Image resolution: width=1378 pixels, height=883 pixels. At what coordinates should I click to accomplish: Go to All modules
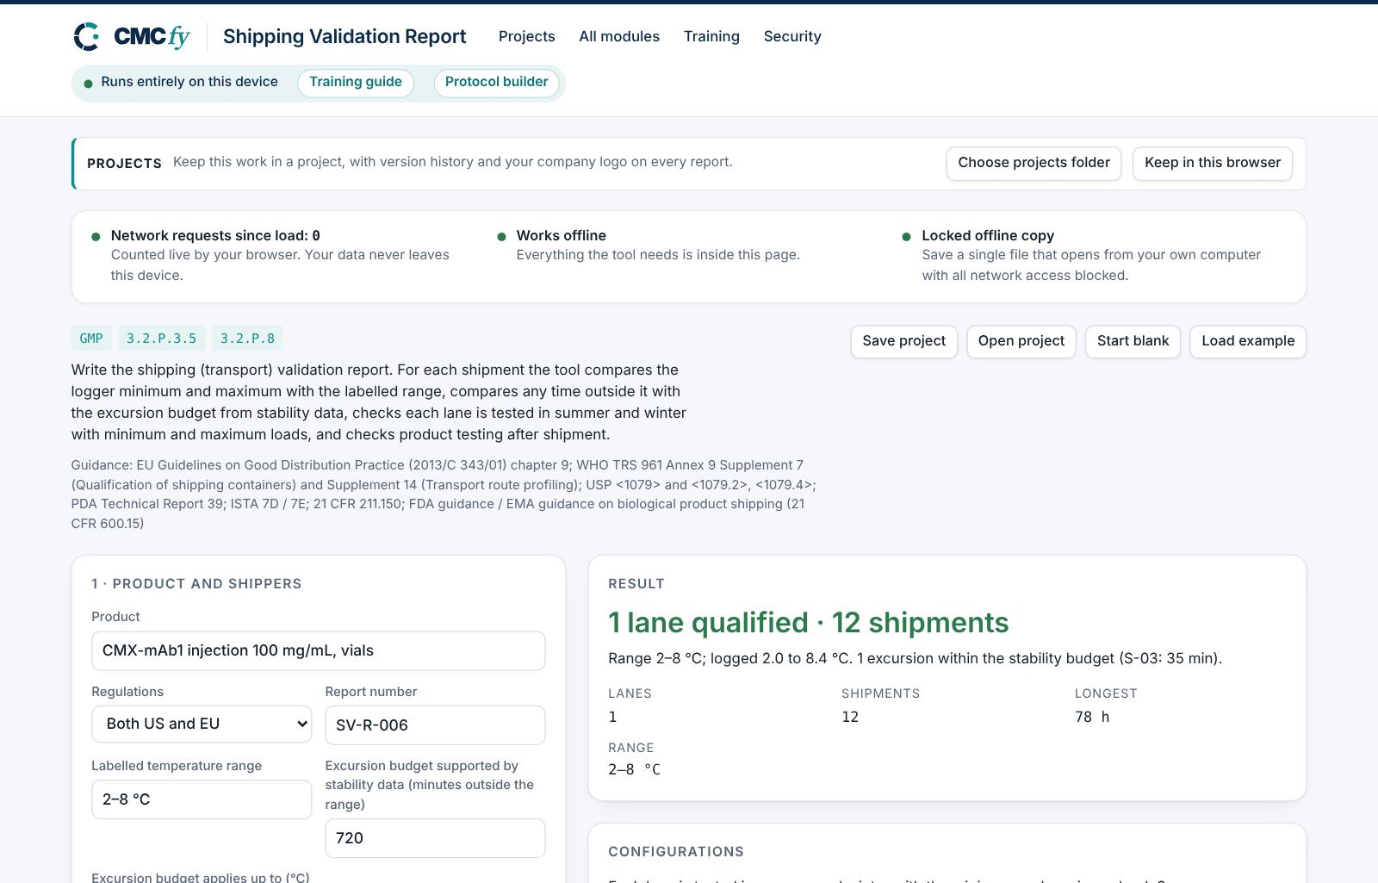click(x=619, y=36)
